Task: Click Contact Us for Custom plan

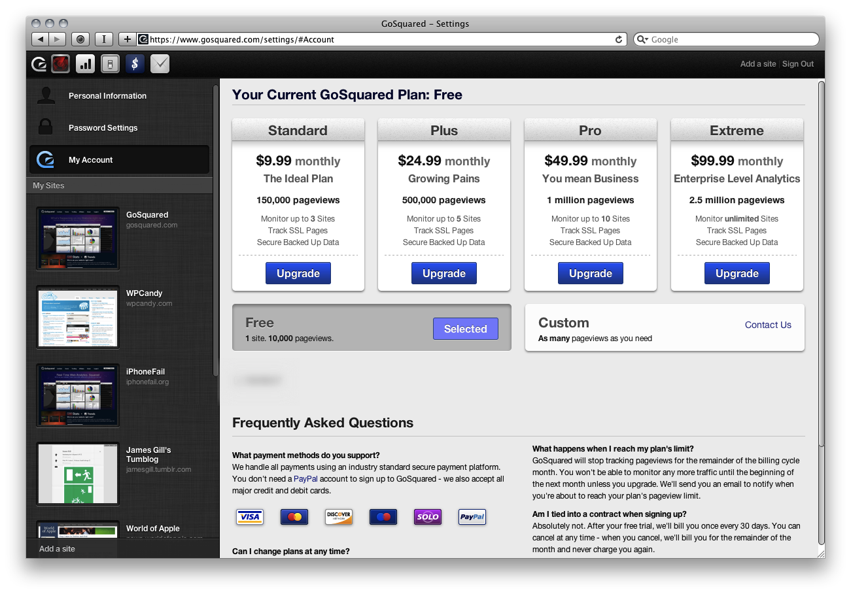Action: tap(768, 325)
